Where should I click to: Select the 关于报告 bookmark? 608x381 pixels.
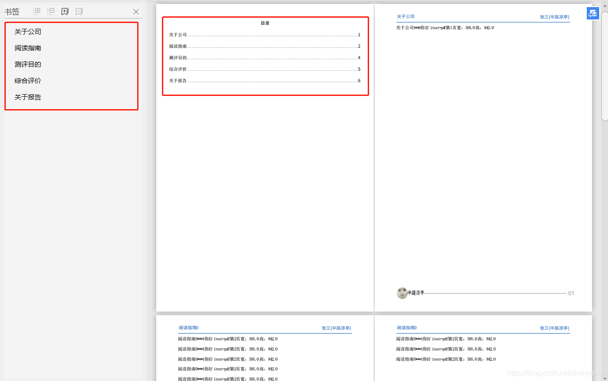coord(27,97)
